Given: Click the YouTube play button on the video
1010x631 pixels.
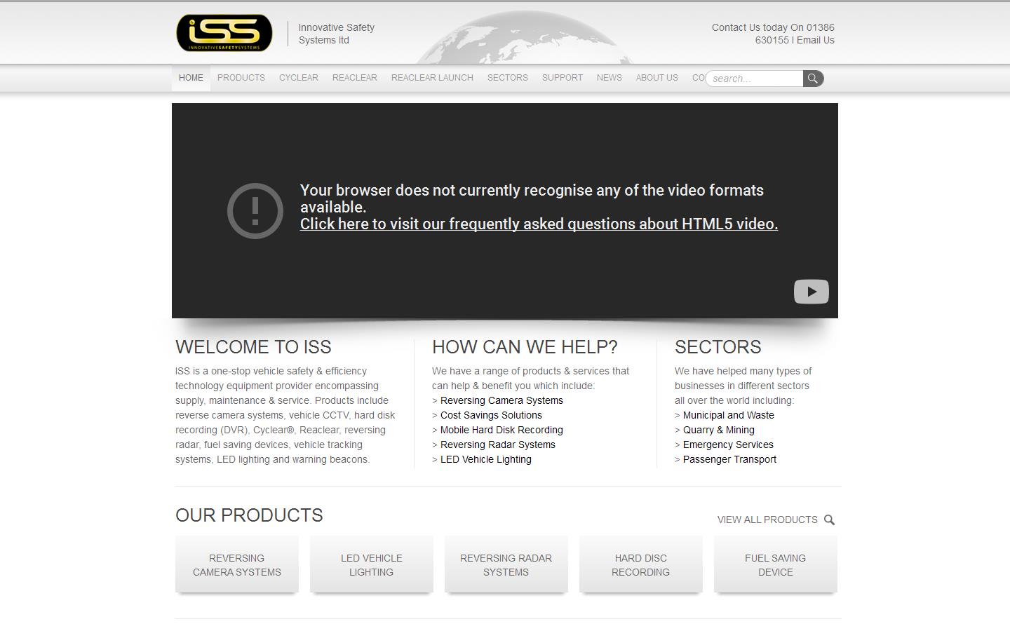Looking at the screenshot, I should click(811, 291).
